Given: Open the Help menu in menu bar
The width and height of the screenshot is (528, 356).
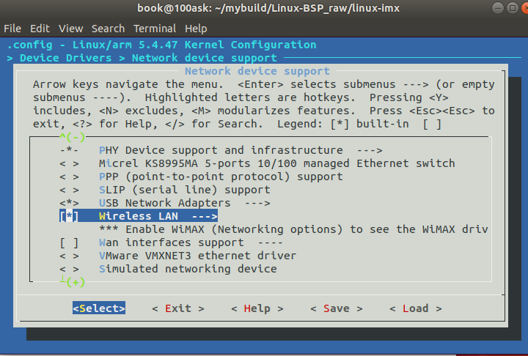Looking at the screenshot, I should 196,29.
